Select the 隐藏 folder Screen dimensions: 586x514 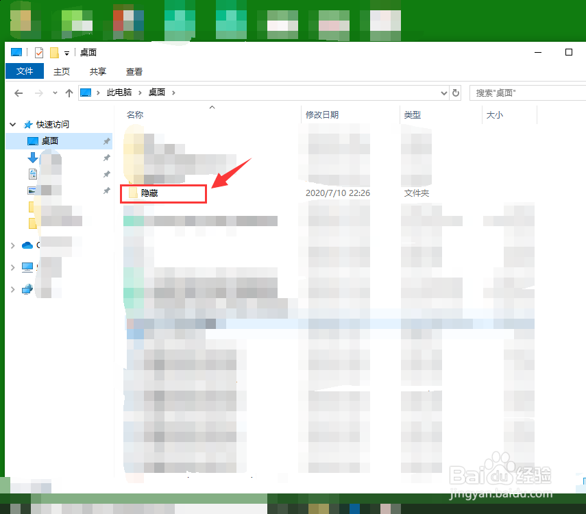tap(149, 193)
